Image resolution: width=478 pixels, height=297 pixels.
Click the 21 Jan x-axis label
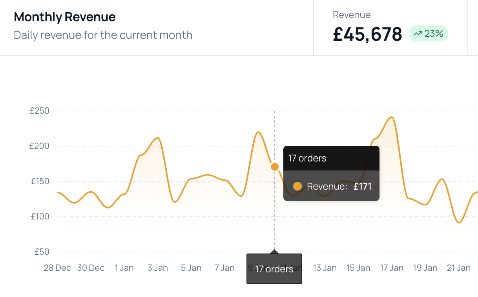click(x=459, y=268)
